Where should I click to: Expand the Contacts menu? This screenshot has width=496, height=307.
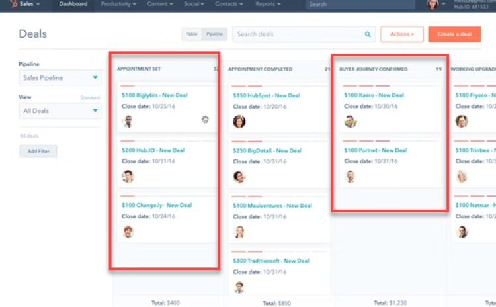click(x=229, y=4)
